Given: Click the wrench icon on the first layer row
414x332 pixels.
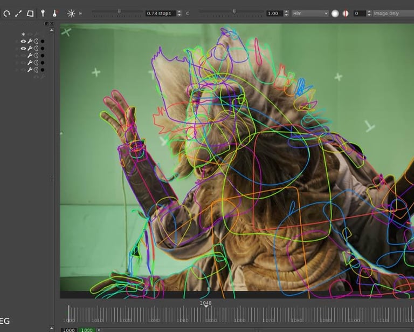Looking at the screenshot, I should click(30, 41).
